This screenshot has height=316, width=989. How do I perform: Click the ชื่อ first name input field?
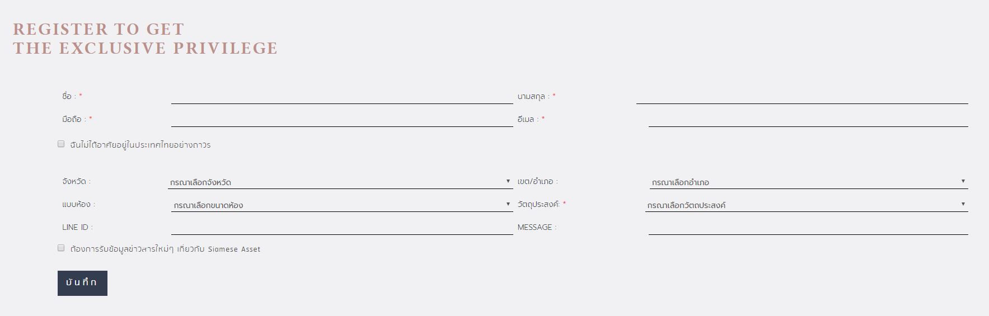coord(341,97)
